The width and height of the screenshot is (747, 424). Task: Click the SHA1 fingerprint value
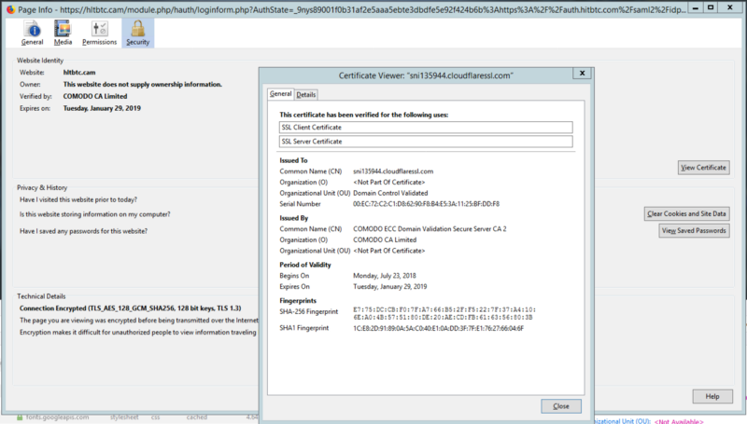[438, 328]
